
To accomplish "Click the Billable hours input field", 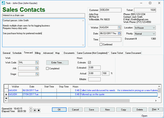I will click(x=94, y=79).
